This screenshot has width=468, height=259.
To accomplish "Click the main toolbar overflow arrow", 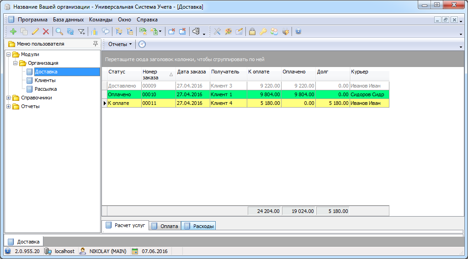I will 461,34.
